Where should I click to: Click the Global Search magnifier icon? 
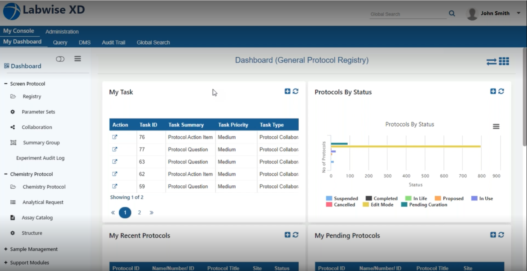pos(452,13)
